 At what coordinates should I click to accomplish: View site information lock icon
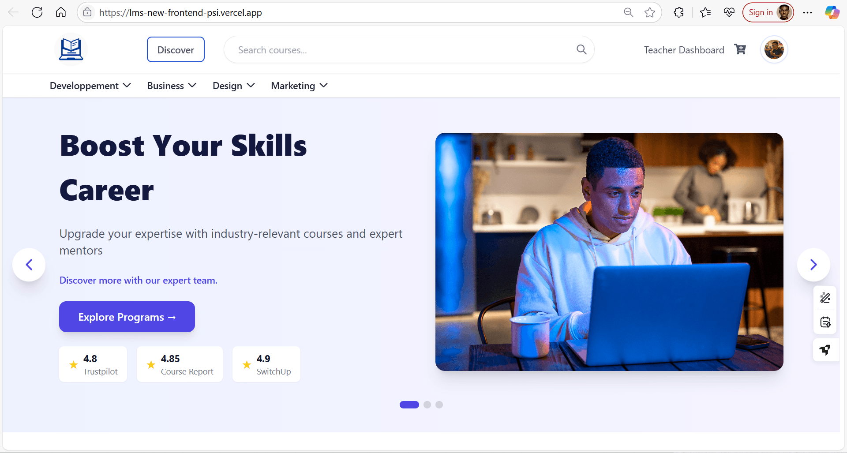click(88, 12)
